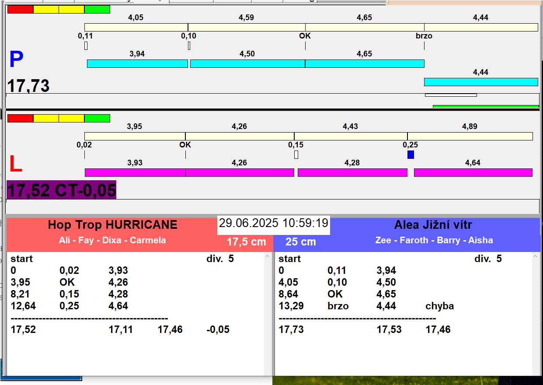Click the Alea Jižní vítr team header
The width and height of the screenshot is (543, 385).
(x=433, y=225)
